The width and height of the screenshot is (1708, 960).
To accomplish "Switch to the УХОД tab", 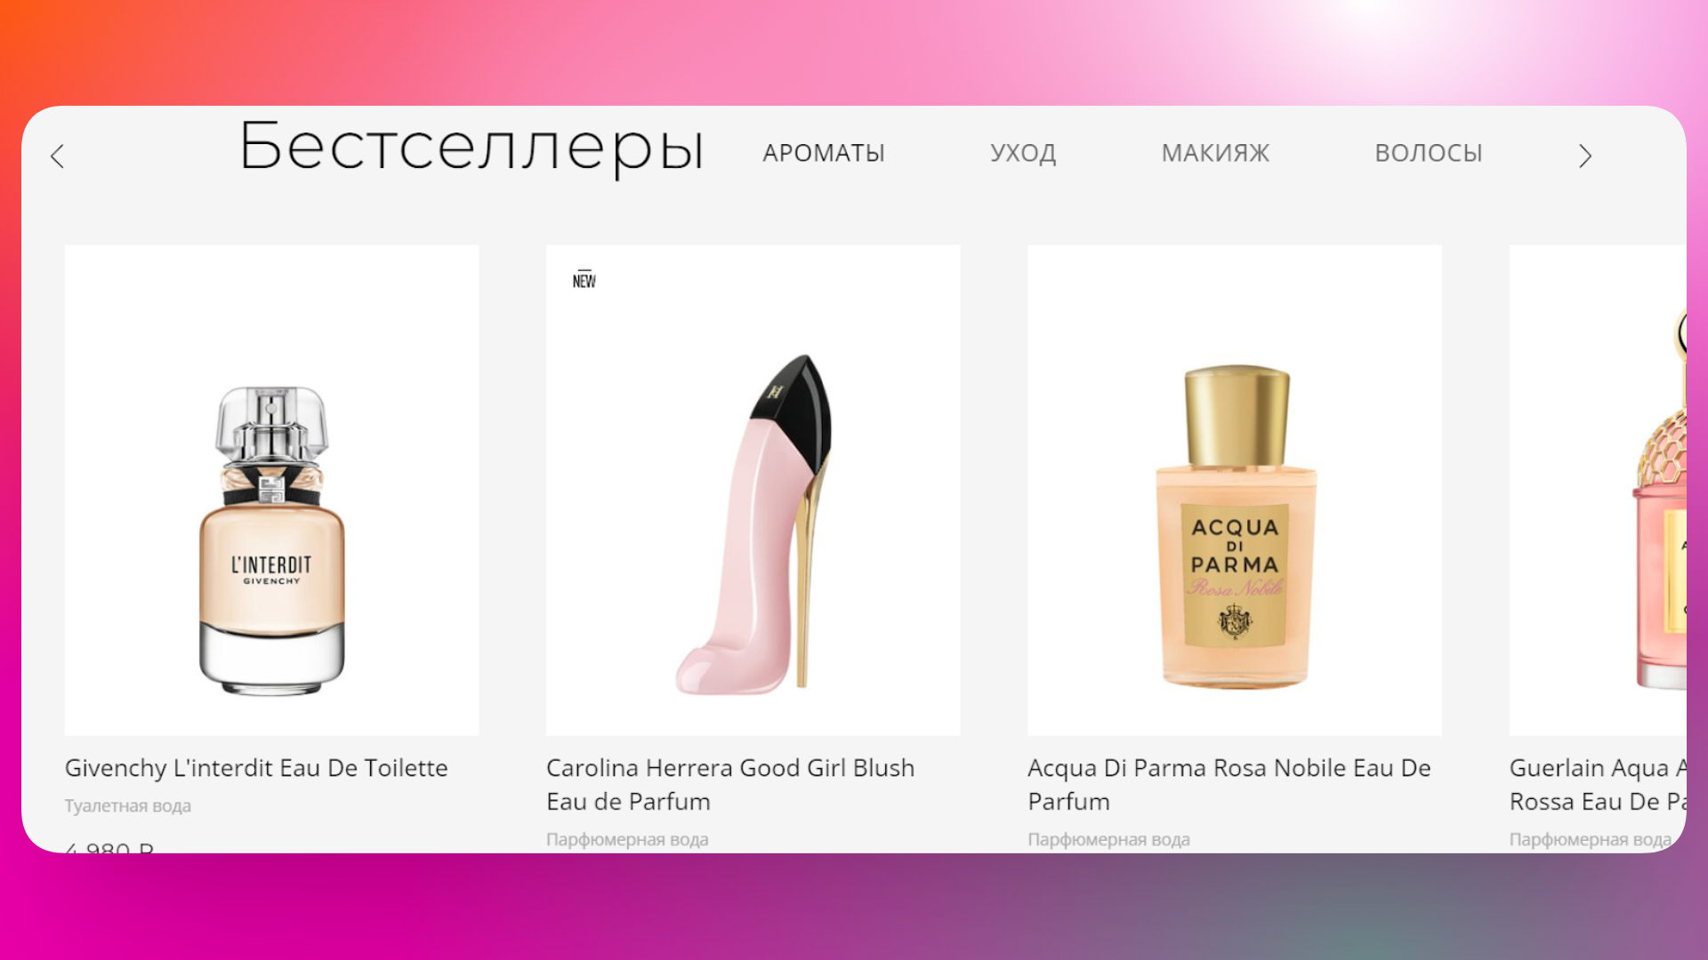I will coord(1023,153).
